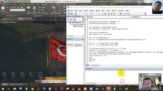Click the Undo icon in VBA toolbar
This screenshot has width=163, height=91.
pyautogui.click(x=91, y=14)
